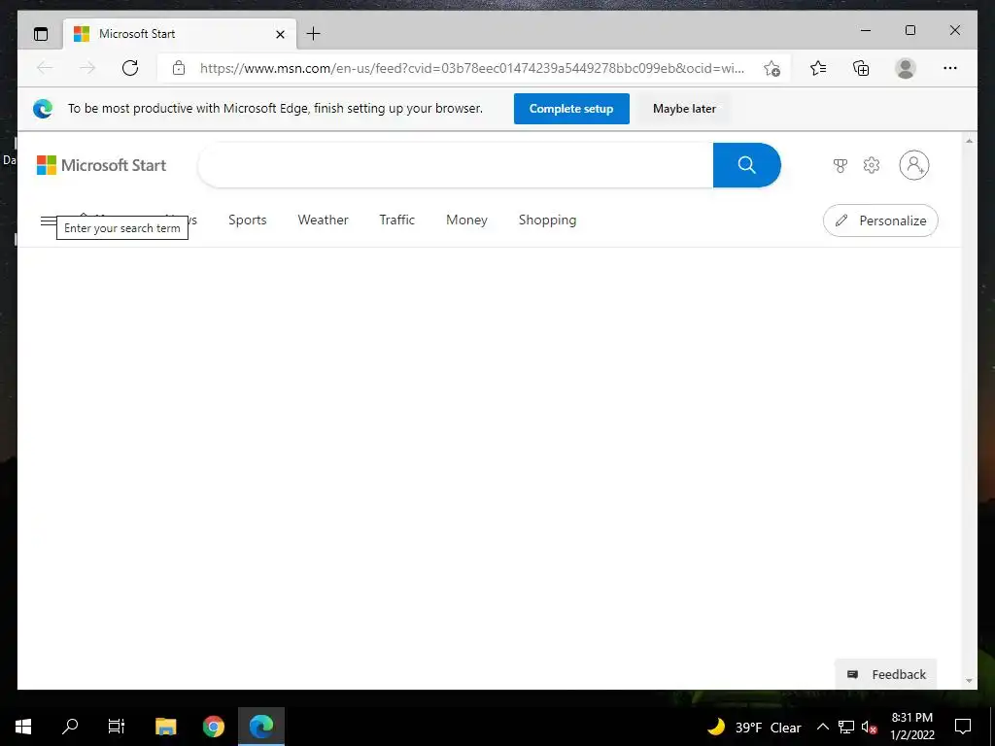Screen dimensions: 995x746
Task: Open the Collections icon
Action: pyautogui.click(x=861, y=68)
